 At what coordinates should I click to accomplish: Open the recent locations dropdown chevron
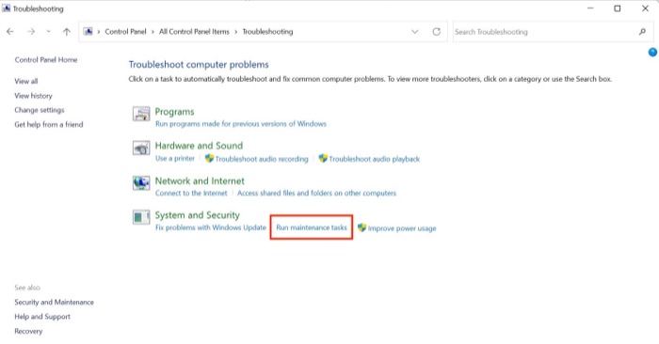[48, 31]
